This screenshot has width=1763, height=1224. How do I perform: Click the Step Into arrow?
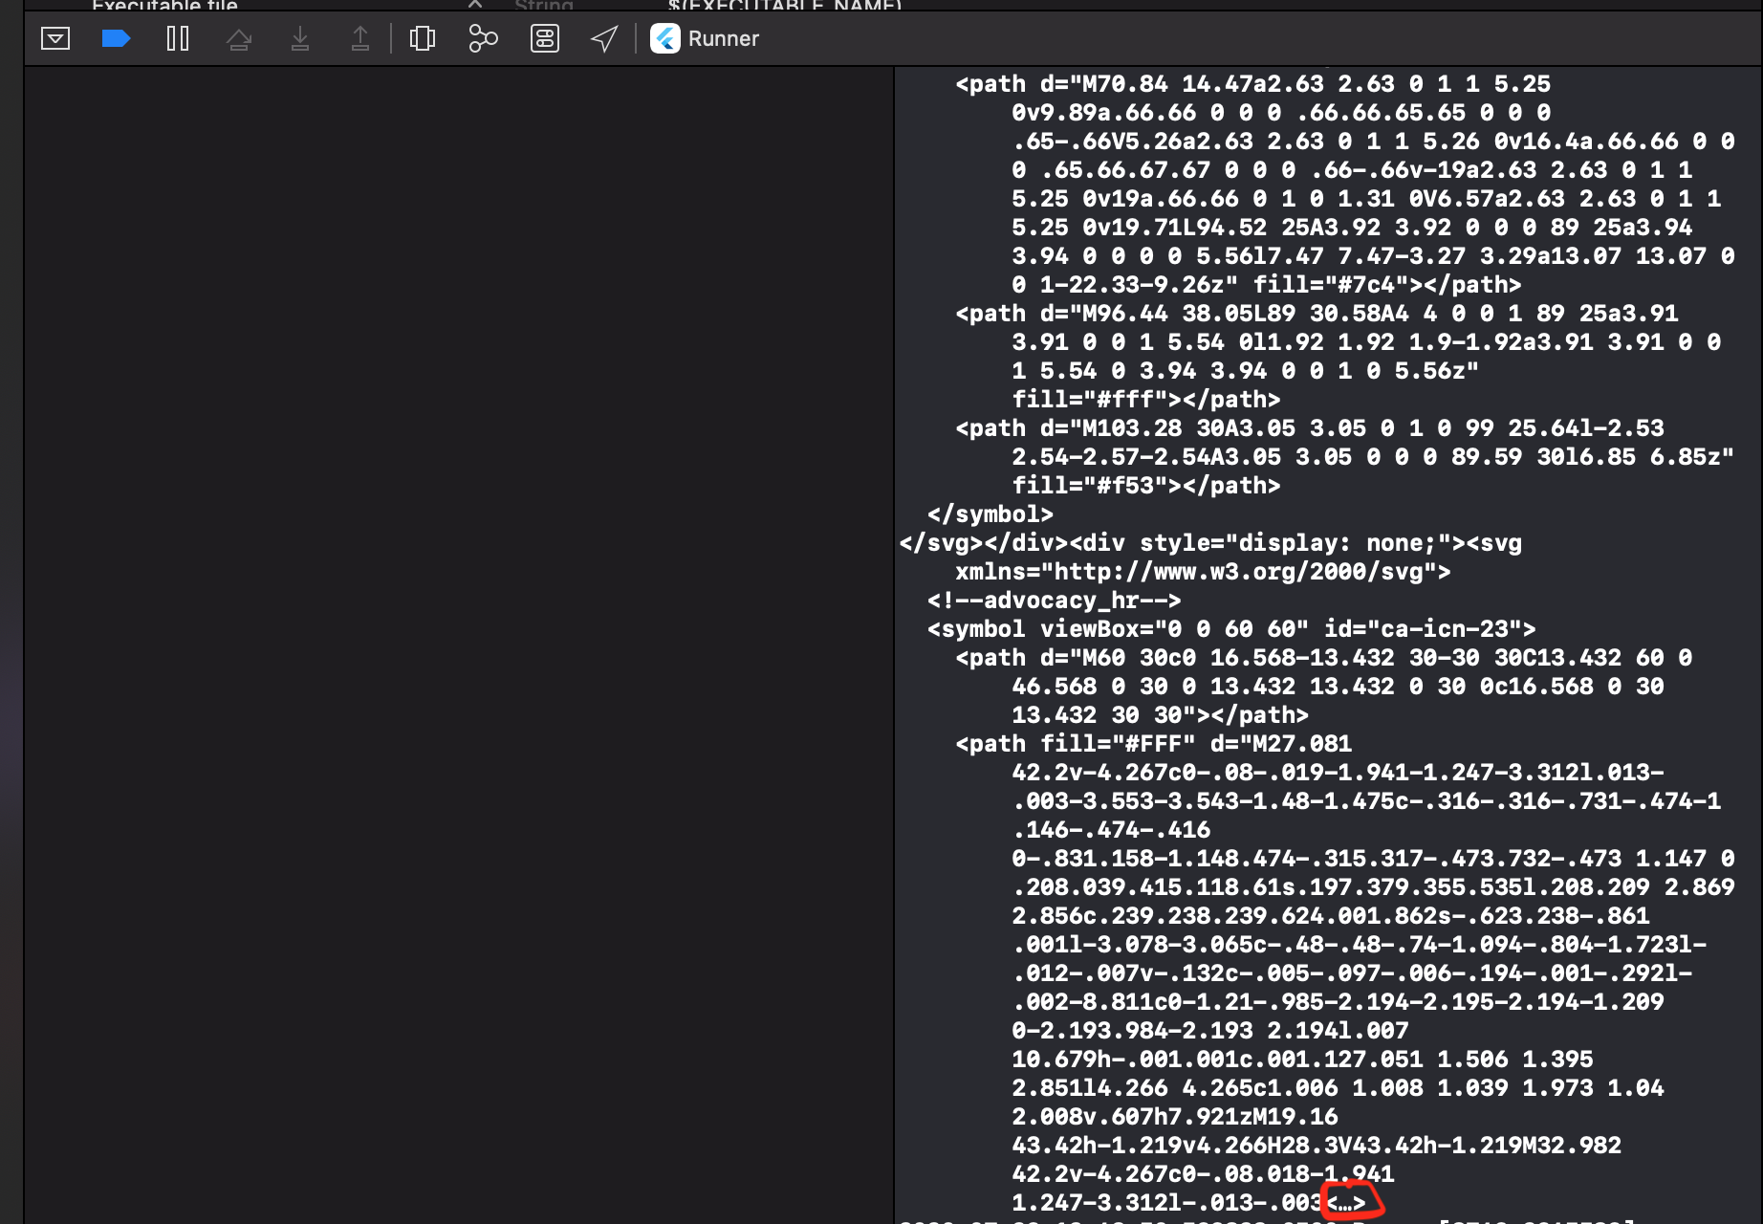[x=300, y=38]
